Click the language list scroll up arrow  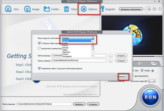click(93, 41)
